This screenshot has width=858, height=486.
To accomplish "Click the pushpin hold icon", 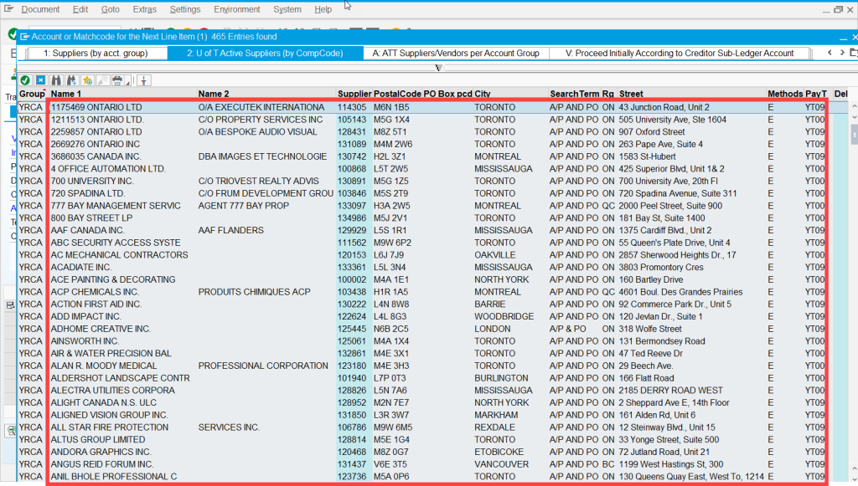I will tap(142, 79).
